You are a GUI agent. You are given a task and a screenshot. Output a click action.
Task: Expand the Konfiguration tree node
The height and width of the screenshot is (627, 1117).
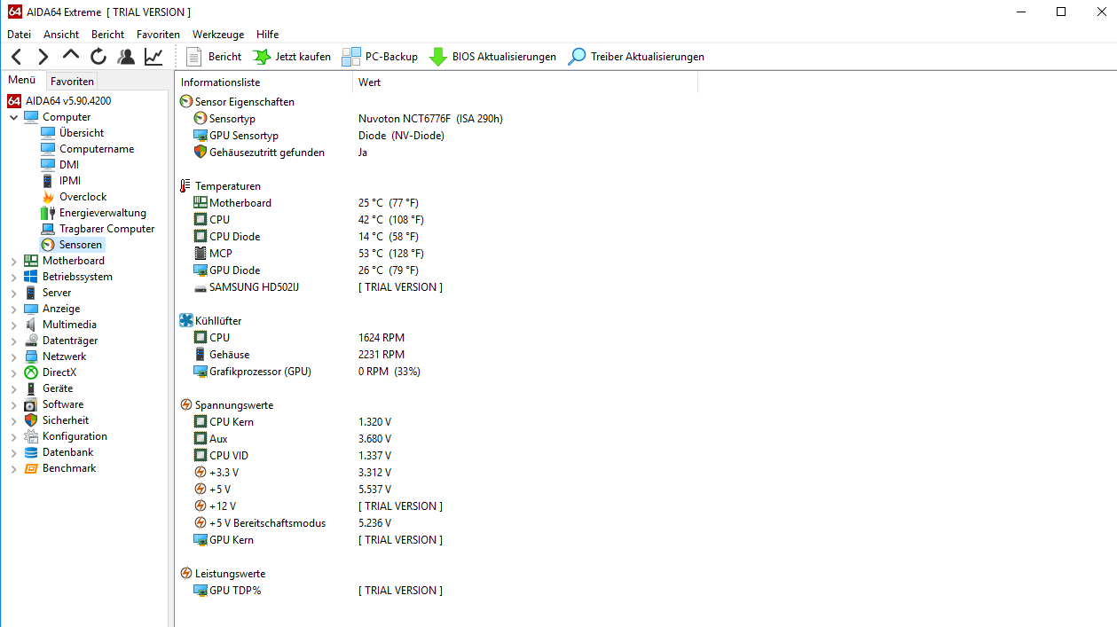click(14, 436)
